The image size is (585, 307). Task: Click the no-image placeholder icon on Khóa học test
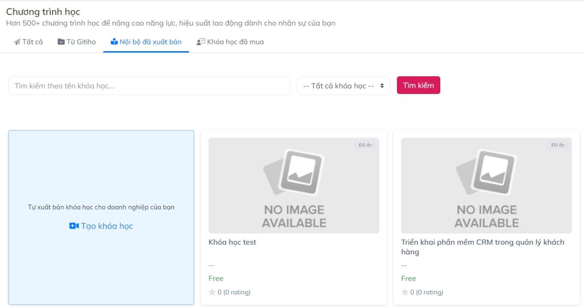coord(293,173)
